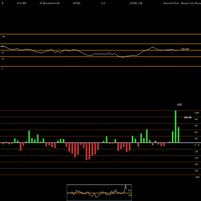This screenshot has height=201, width=201.
Task: Click the deepest red MR bar
Action: [86, 151]
